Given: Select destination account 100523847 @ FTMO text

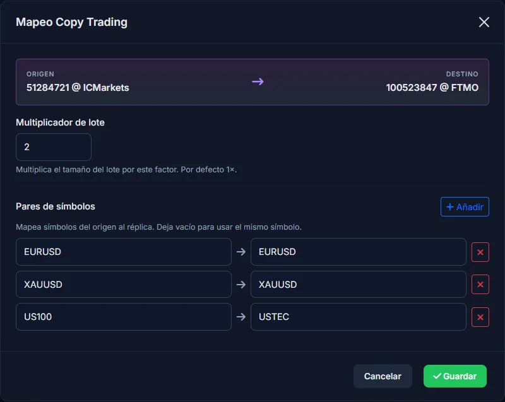Looking at the screenshot, I should [432, 88].
